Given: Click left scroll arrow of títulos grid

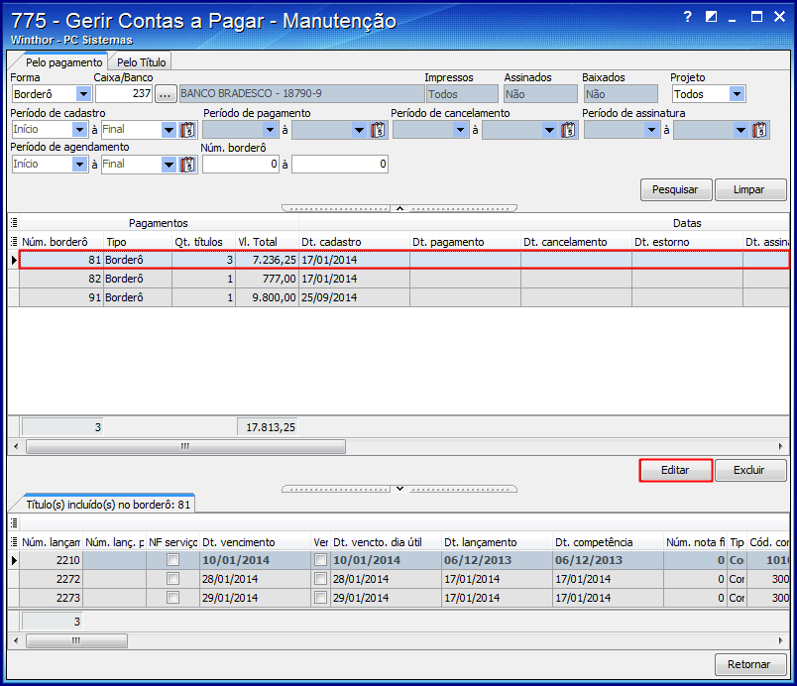Looking at the screenshot, I should 16,640.
